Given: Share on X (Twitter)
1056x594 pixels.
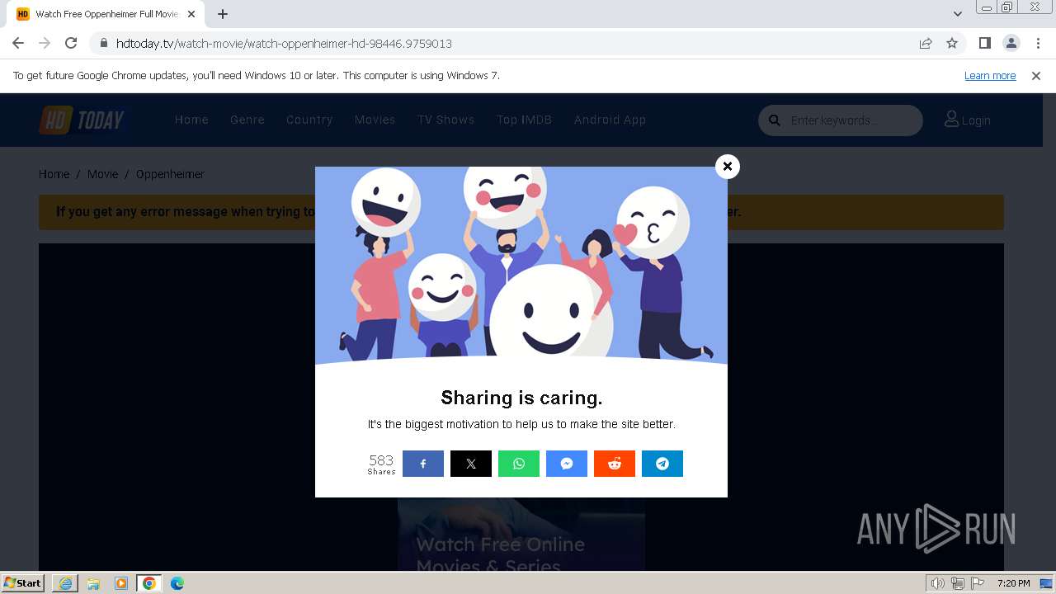Looking at the screenshot, I should (x=471, y=464).
